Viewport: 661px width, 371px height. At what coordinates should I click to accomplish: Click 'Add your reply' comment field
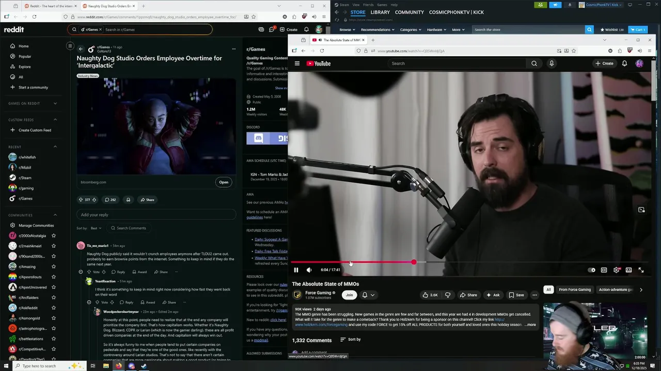click(156, 215)
